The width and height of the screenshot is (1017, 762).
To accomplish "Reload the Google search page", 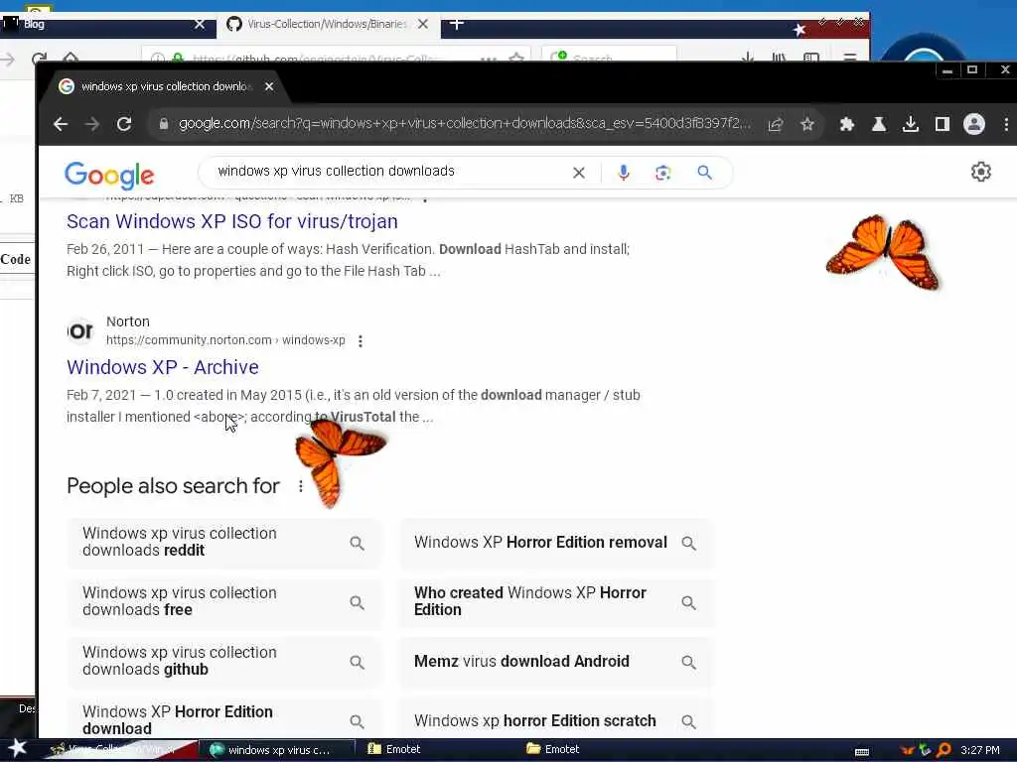I will point(124,124).
